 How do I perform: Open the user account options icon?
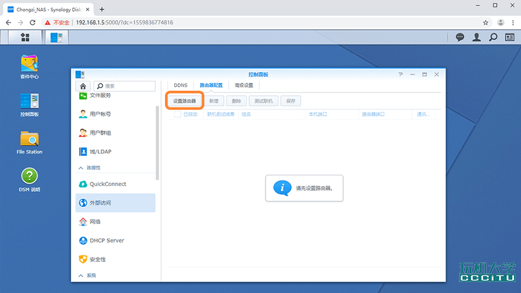pyautogui.click(x=476, y=37)
